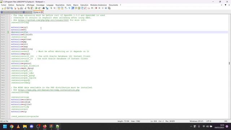Open the Édition menu
Viewport: 231px width, 130px height.
11,5
